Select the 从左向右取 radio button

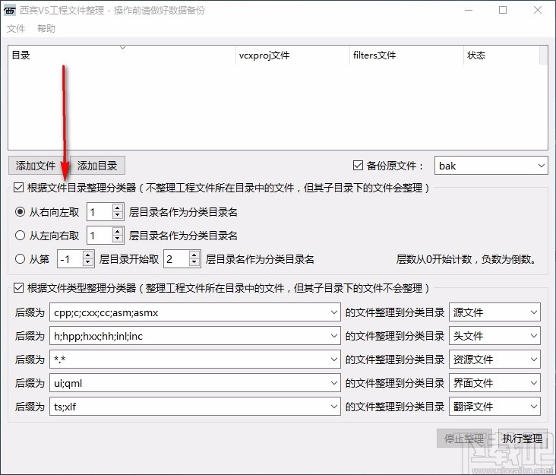click(x=20, y=235)
